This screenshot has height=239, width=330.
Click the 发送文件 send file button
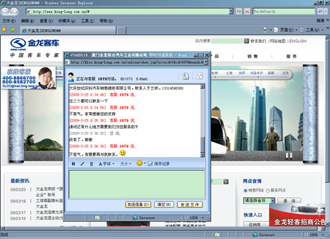(x=189, y=205)
